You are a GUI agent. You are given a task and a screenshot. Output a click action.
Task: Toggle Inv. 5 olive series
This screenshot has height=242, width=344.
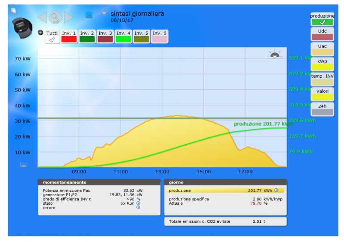point(141,36)
